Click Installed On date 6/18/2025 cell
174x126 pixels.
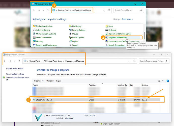pos(122,100)
